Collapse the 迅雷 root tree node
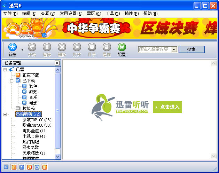This screenshot has height=173, width=219. click(5, 70)
